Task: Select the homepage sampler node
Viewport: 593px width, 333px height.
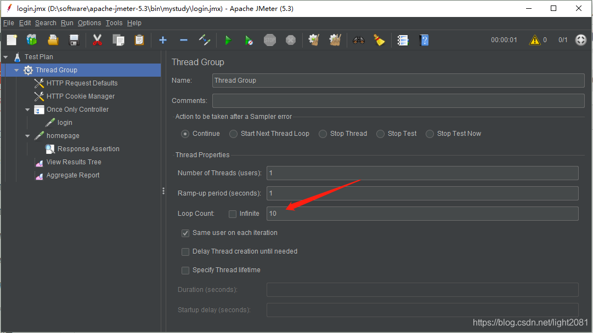Action: pos(63,136)
